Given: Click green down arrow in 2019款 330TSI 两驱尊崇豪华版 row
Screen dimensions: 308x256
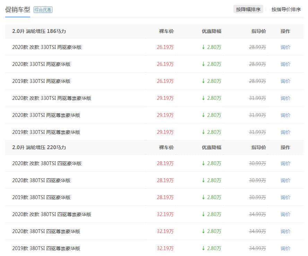Looking at the screenshot, I should (203, 132).
